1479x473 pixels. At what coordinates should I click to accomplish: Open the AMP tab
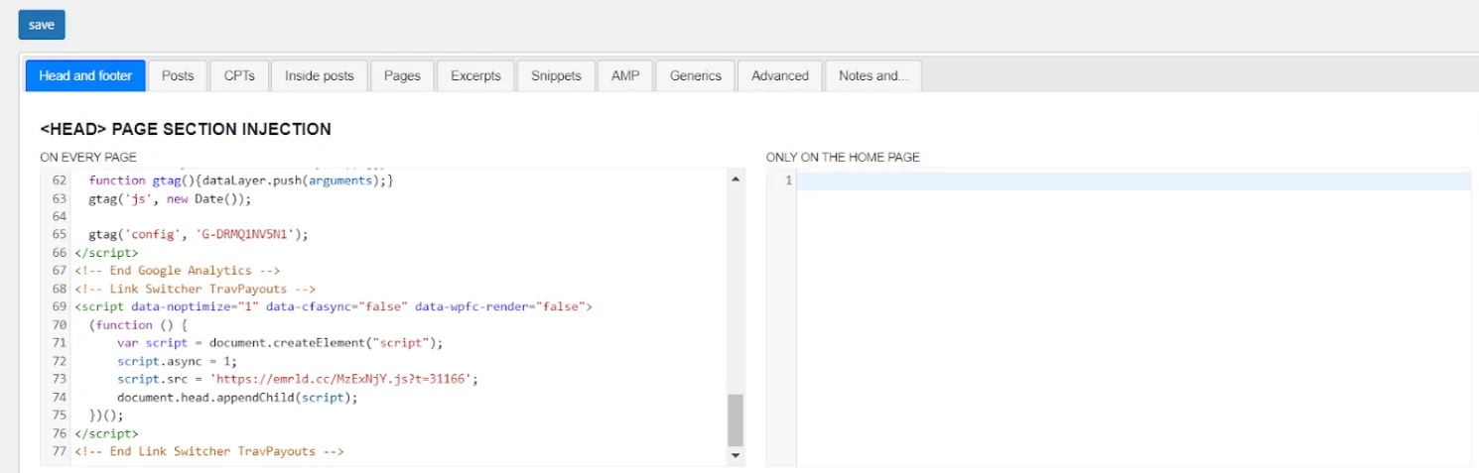coord(625,75)
